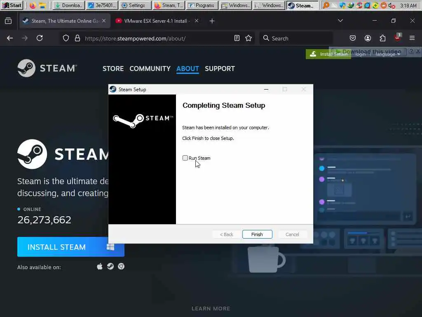Open the Firefox hamburger menu

412,38
